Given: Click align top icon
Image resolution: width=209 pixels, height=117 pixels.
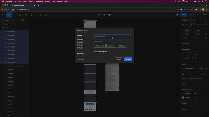Looking at the screenshot, I should 195,24.
